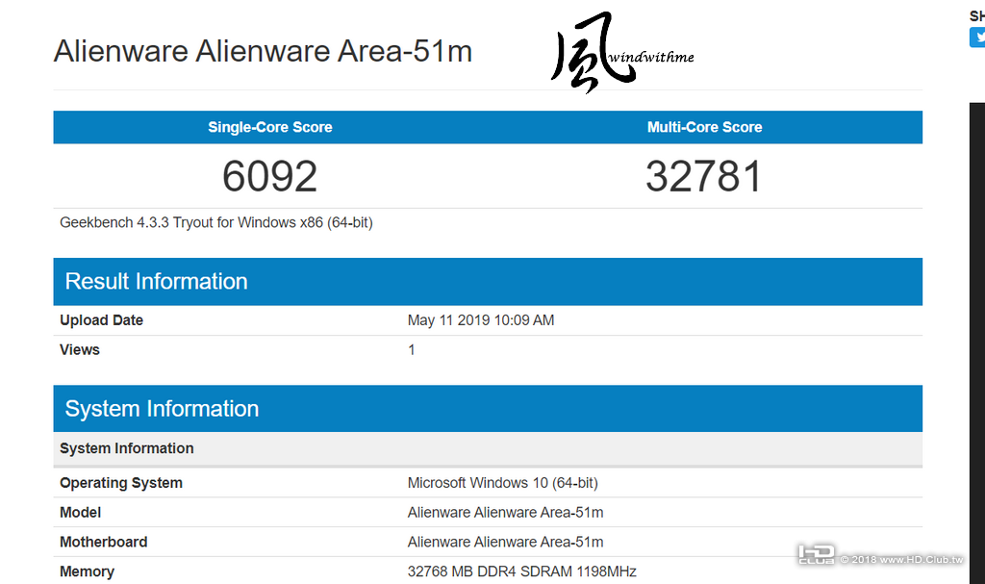Select the multi-core score value 32781
The height and width of the screenshot is (584, 985).
(704, 176)
